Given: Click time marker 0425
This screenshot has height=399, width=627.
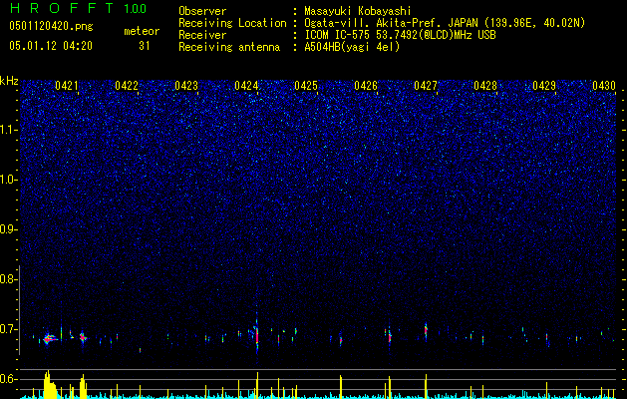Looking at the screenshot, I should click(x=306, y=86).
